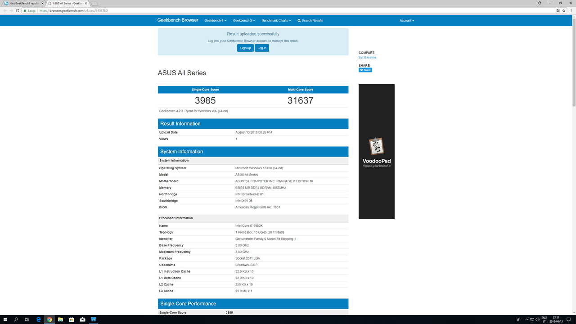Open the Mail app from the taskbar
Image resolution: width=576 pixels, height=324 pixels.
82,319
